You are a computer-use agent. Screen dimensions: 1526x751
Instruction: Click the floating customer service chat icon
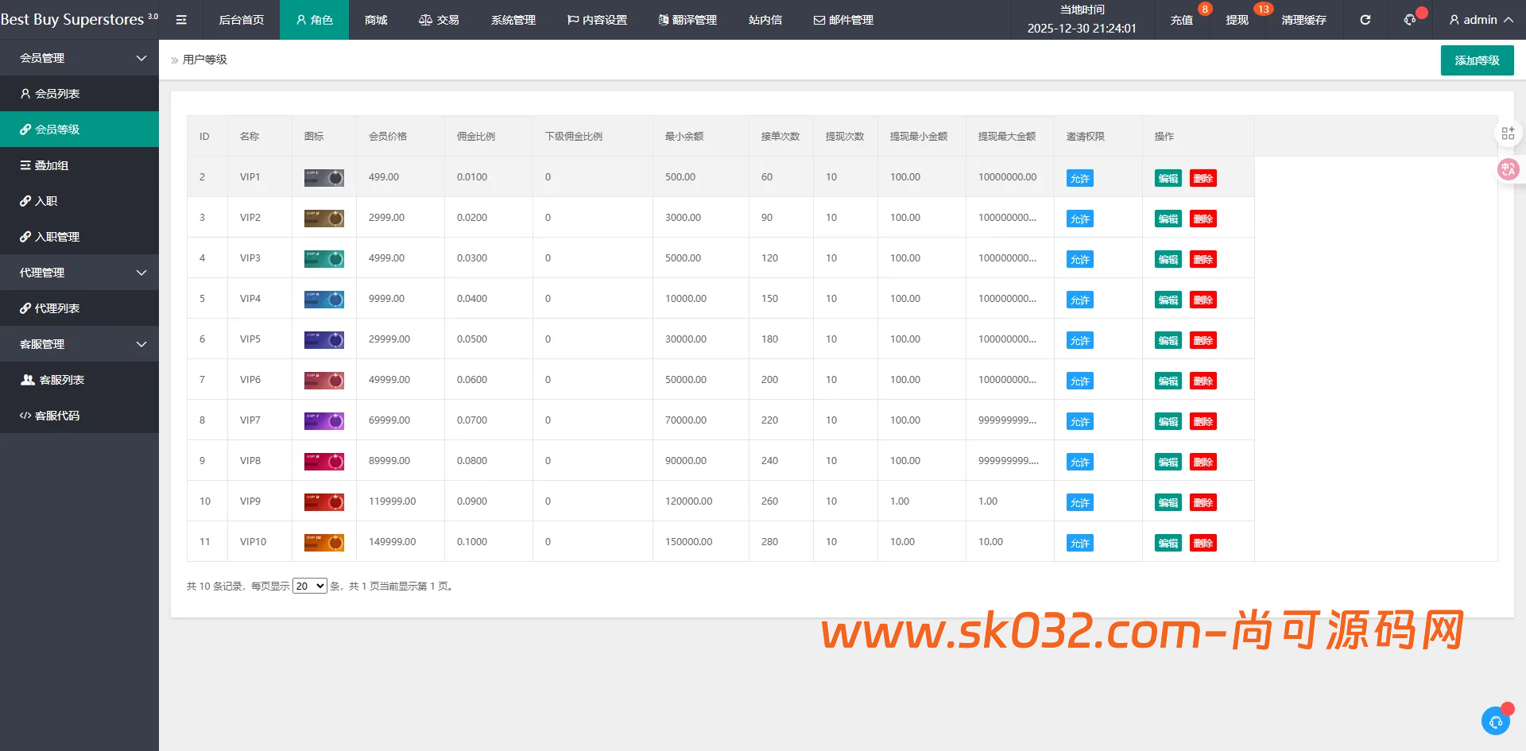1496,721
